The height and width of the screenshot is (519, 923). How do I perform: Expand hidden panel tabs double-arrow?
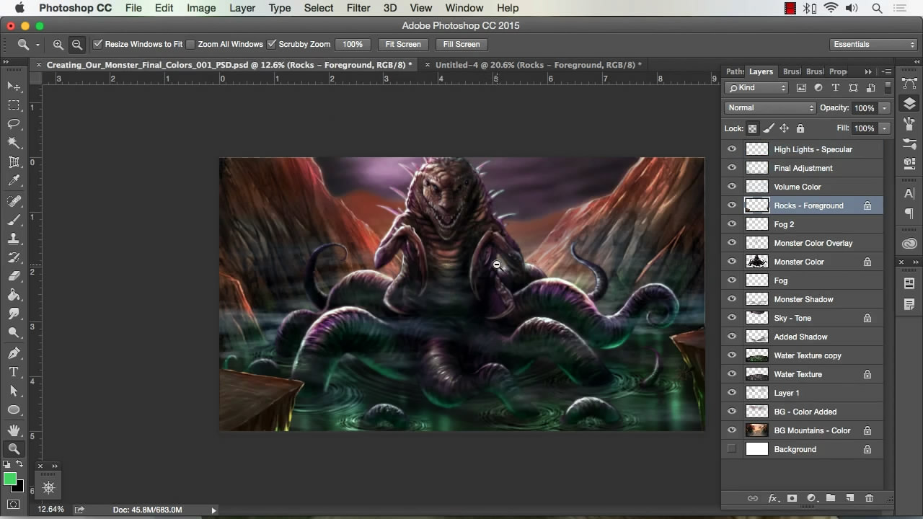pos(868,71)
